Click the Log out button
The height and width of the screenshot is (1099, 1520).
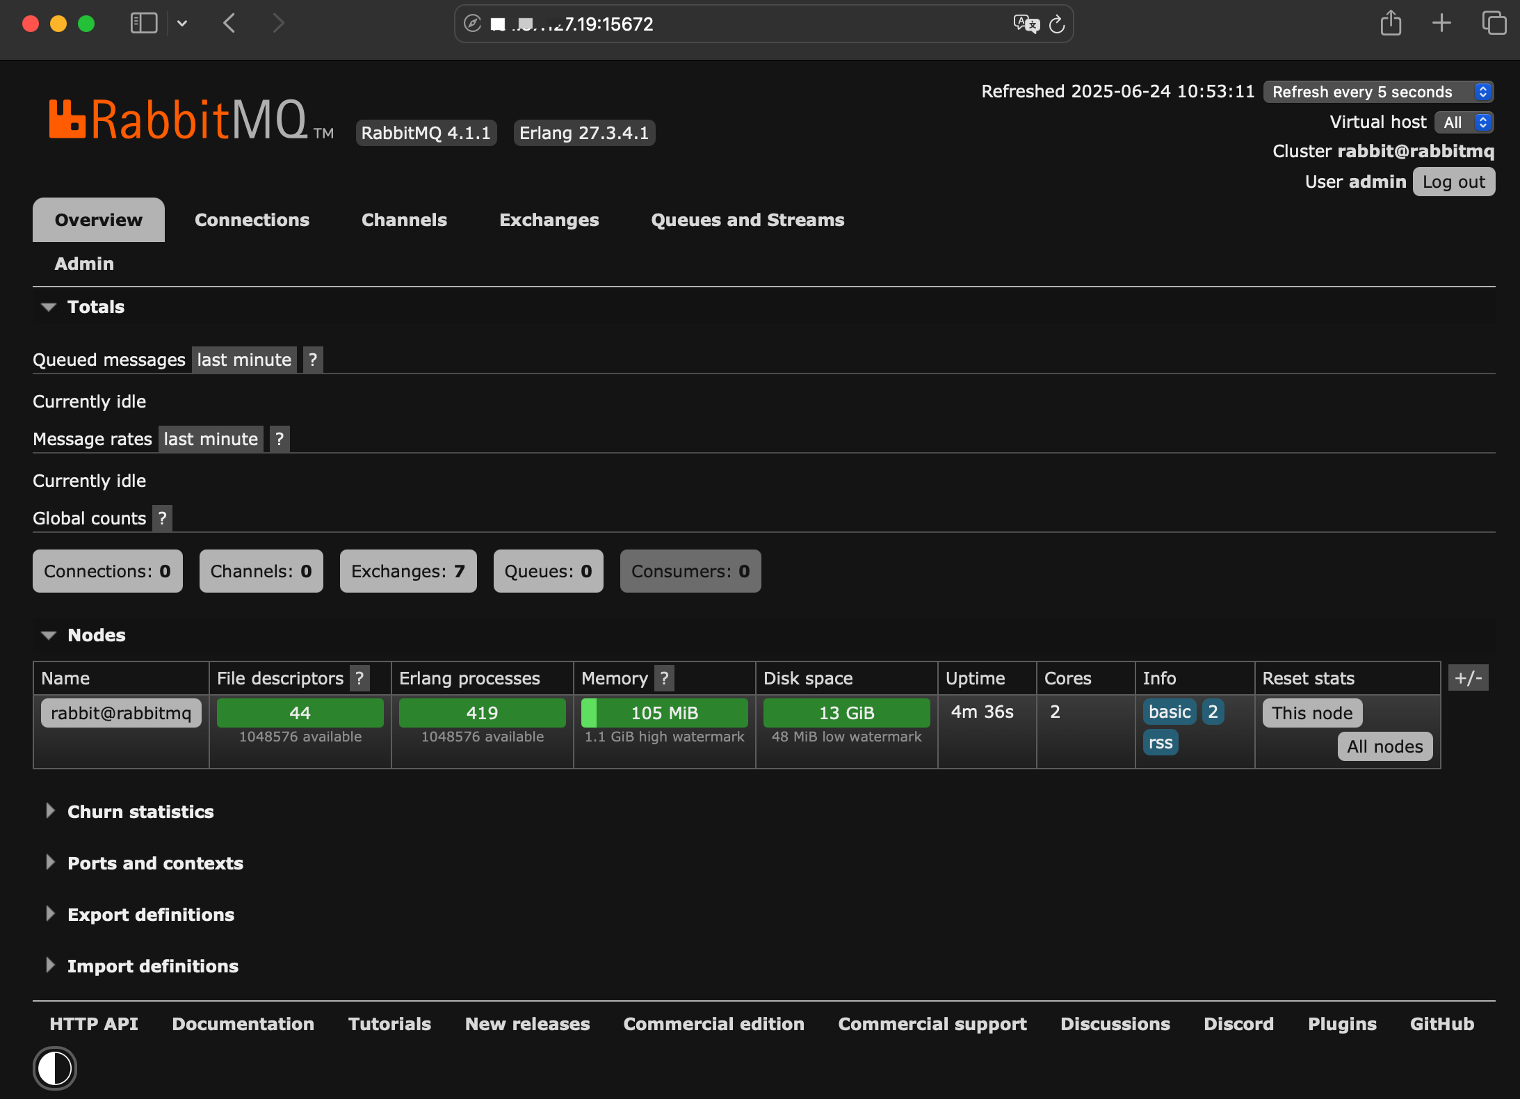tap(1453, 182)
